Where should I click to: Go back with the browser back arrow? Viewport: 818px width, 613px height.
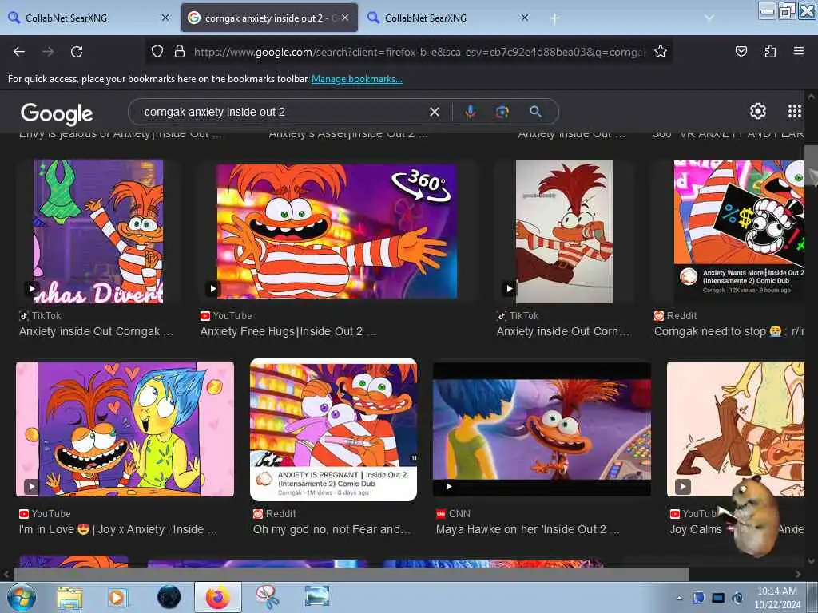coord(19,52)
